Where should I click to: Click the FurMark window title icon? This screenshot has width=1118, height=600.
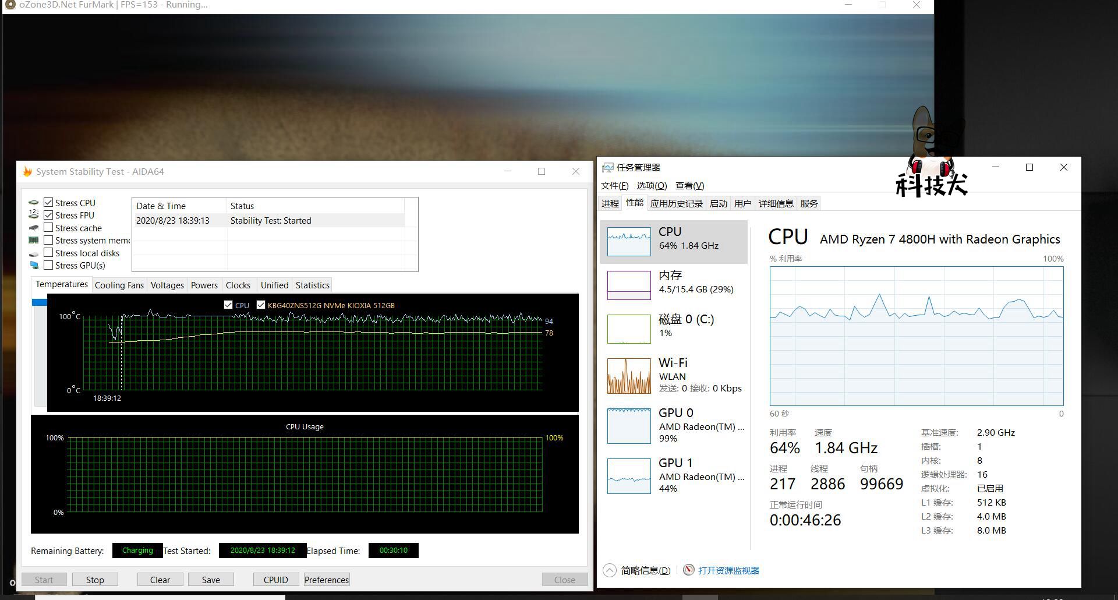10,5
